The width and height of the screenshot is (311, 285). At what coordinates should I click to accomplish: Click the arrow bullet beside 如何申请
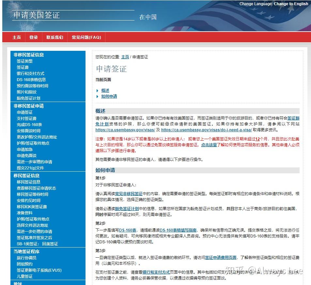[x=97, y=97]
